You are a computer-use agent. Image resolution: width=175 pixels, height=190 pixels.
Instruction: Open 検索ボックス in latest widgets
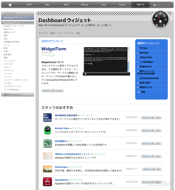(x=146, y=87)
